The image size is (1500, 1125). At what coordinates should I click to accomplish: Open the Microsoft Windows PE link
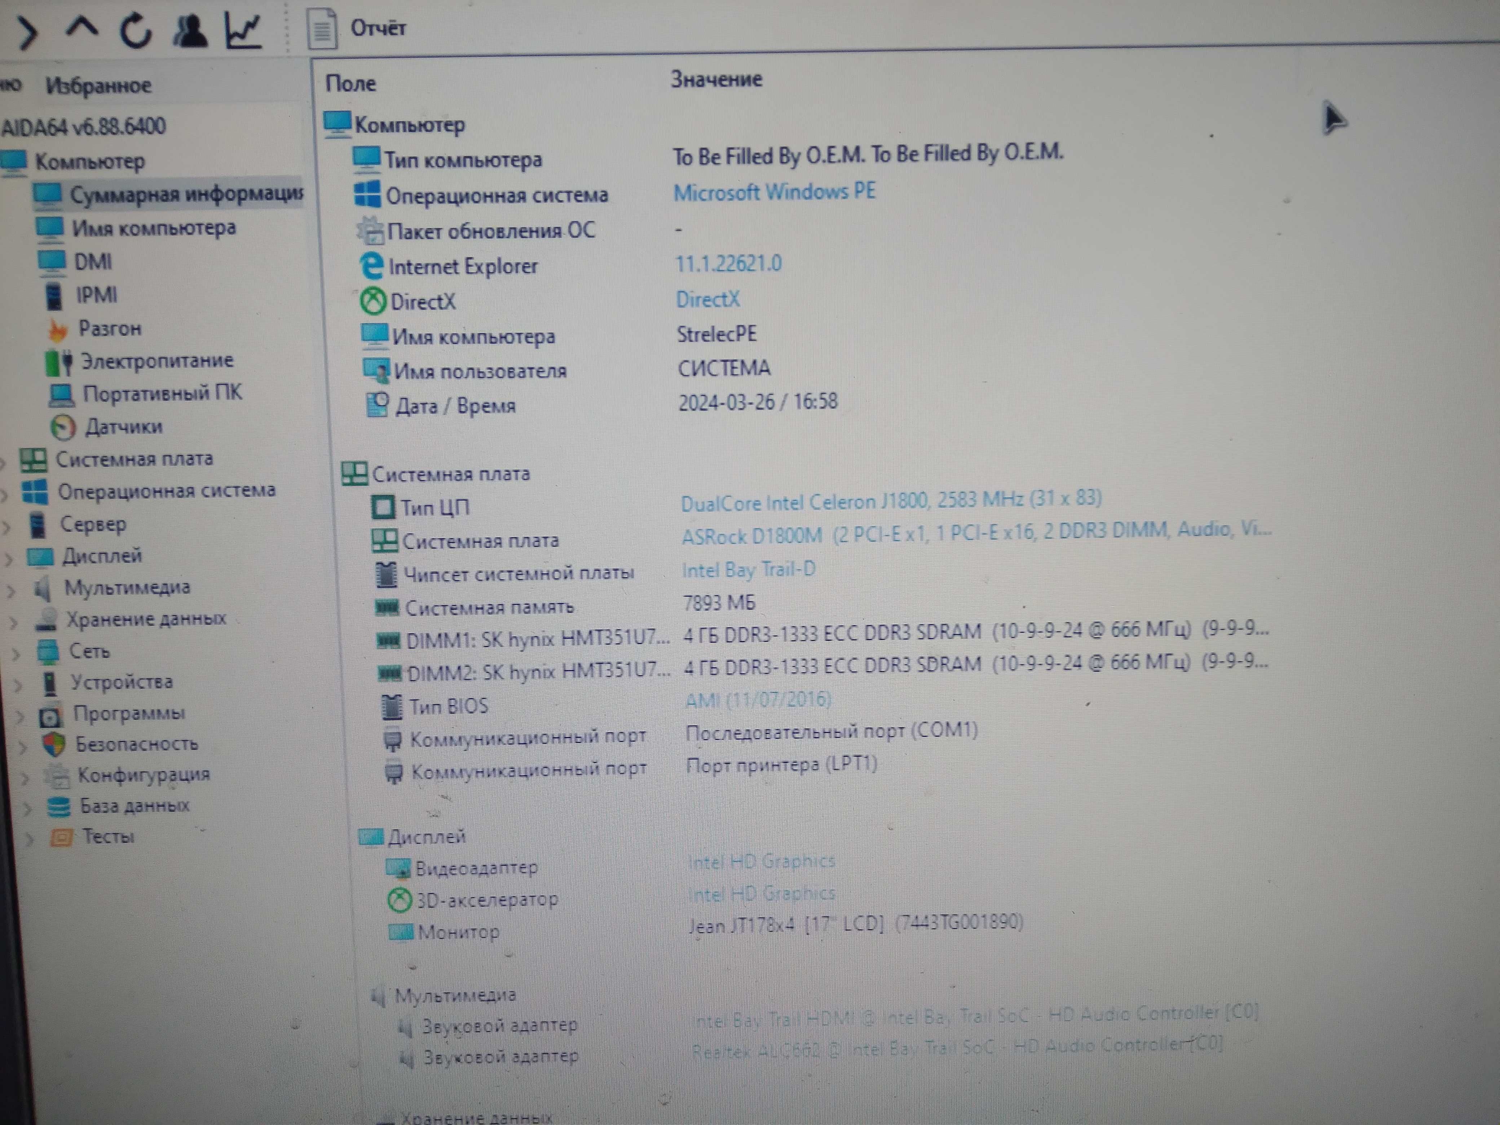tap(775, 192)
